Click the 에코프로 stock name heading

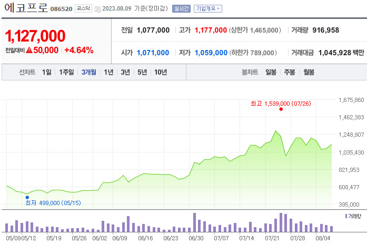[x=26, y=8]
